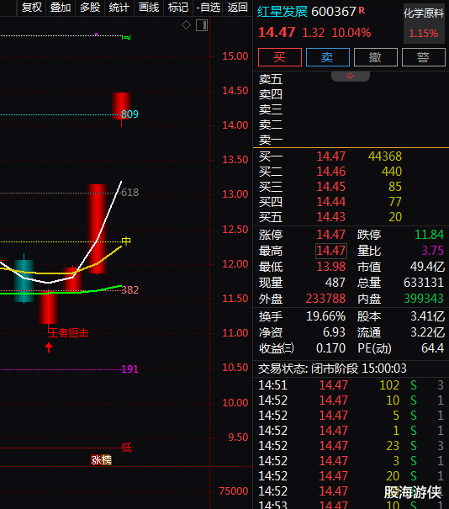This screenshot has height=509, width=449.
Task: Remove stock via -自选 button
Action: pos(208,7)
